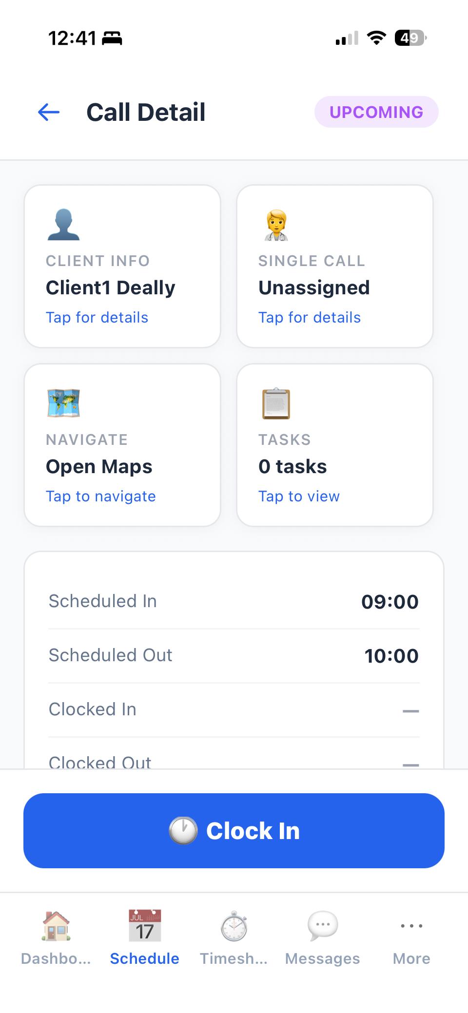Tap the client silhouette icon
The width and height of the screenshot is (468, 1013).
[63, 225]
